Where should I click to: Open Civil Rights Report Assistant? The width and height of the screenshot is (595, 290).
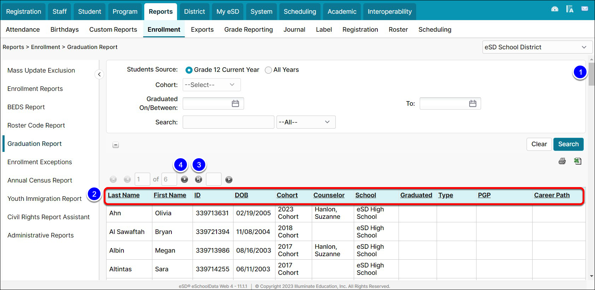coord(49,217)
